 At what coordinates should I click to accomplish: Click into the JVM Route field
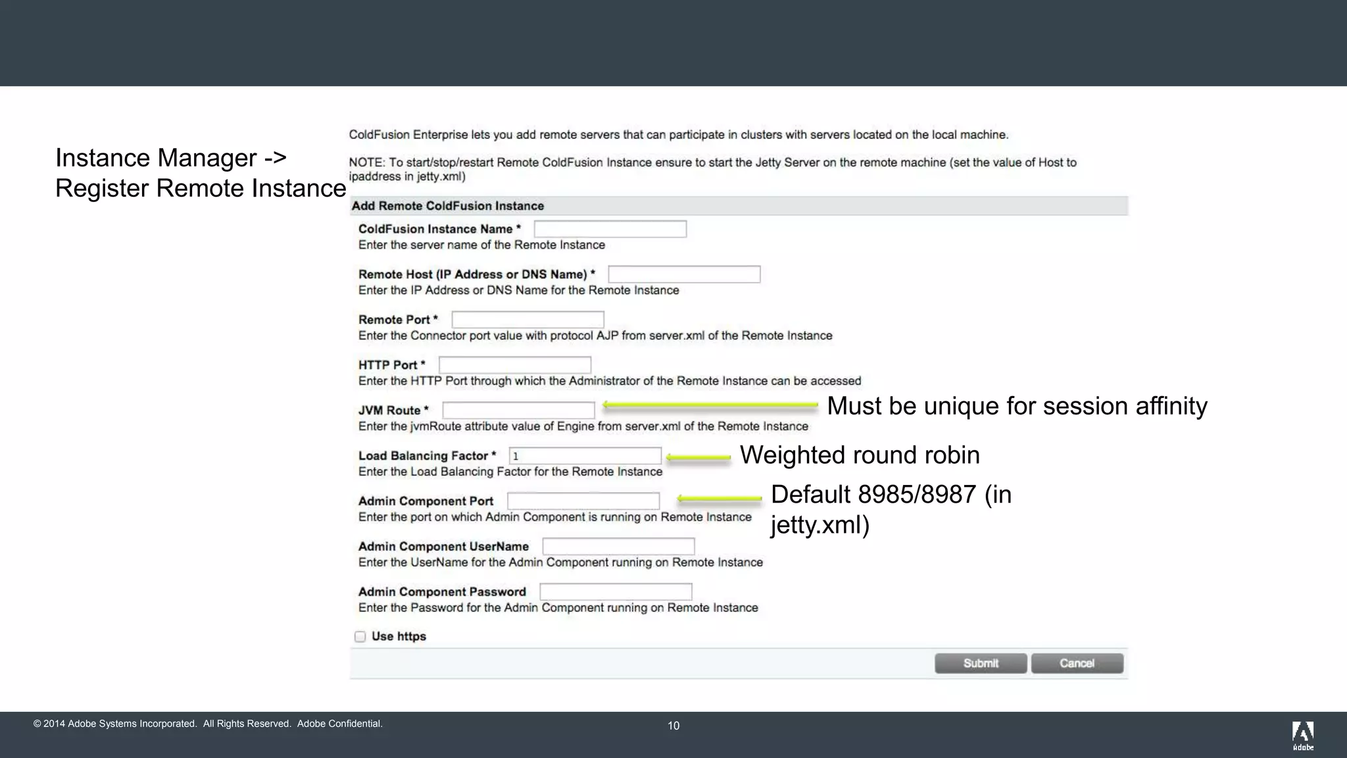pos(518,411)
